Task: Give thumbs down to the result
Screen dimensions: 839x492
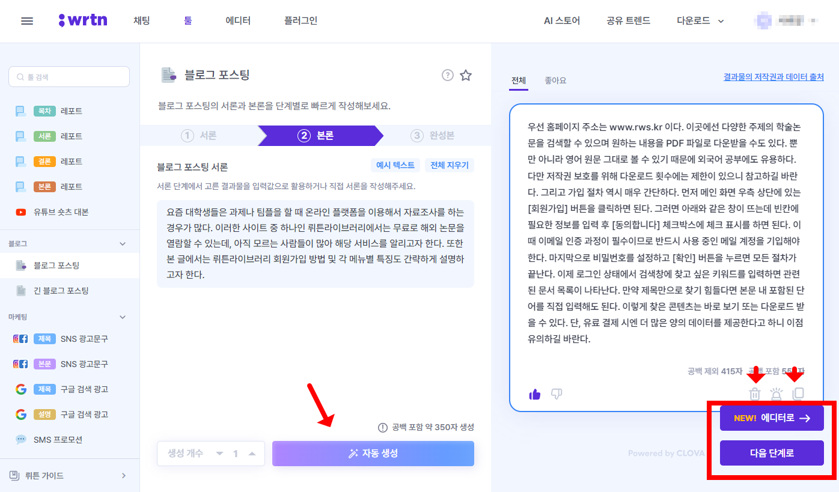Action: [557, 393]
